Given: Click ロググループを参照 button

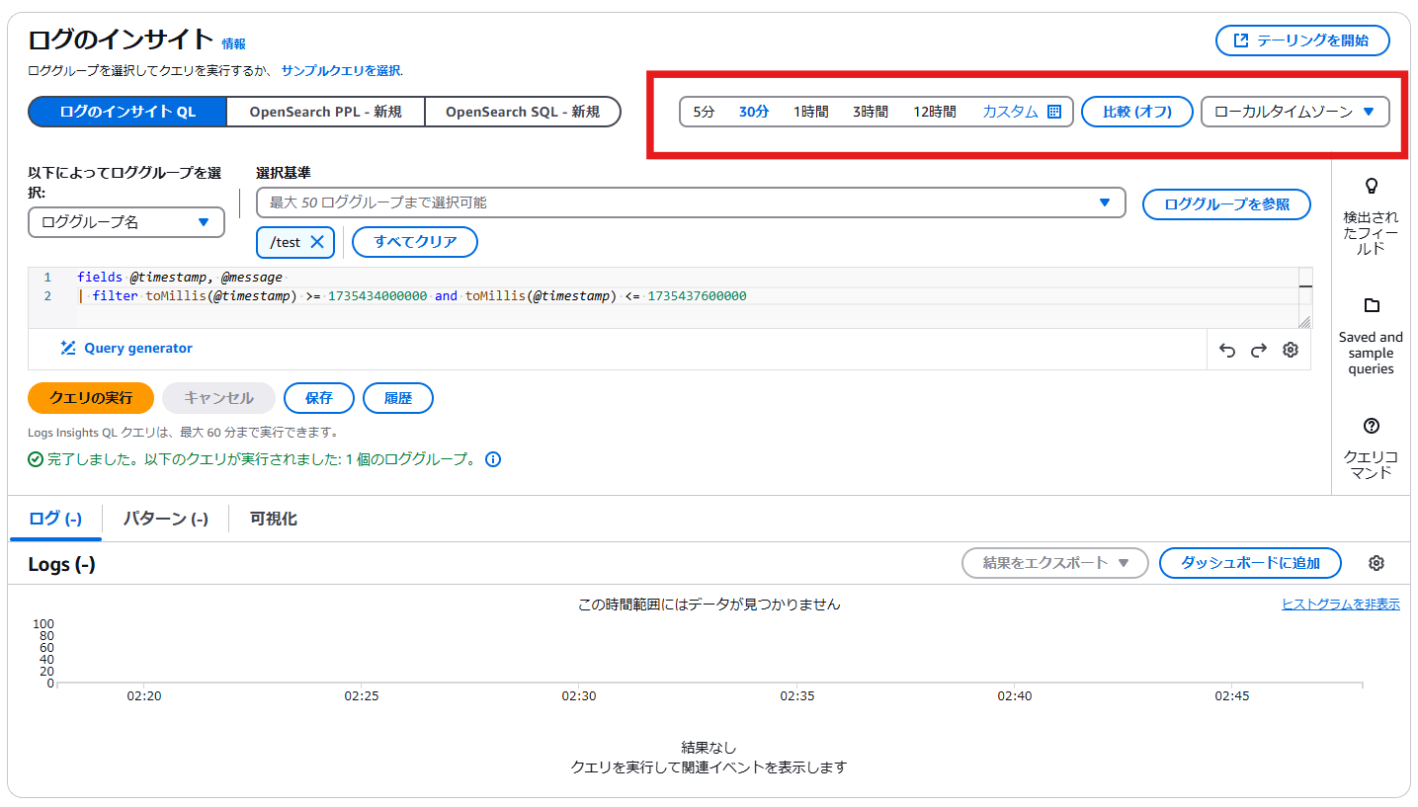Looking at the screenshot, I should [1226, 204].
